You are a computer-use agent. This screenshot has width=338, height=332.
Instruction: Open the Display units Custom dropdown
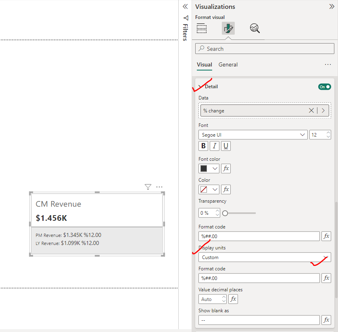[x=264, y=257]
